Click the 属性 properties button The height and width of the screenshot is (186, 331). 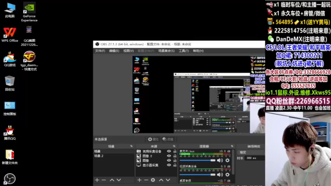153,139
